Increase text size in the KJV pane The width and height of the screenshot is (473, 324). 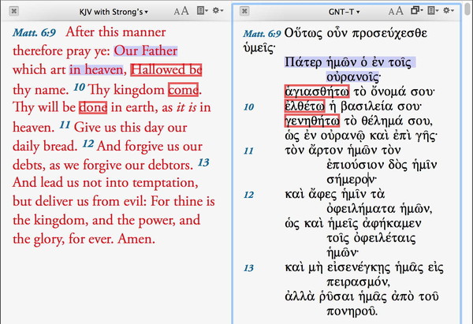[x=185, y=11]
